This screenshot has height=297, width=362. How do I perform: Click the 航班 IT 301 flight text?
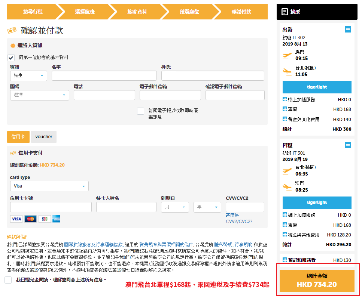coord(293,153)
